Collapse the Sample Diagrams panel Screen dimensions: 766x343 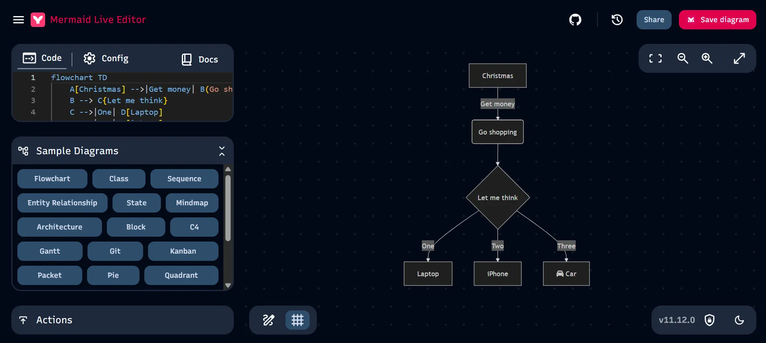coord(222,151)
